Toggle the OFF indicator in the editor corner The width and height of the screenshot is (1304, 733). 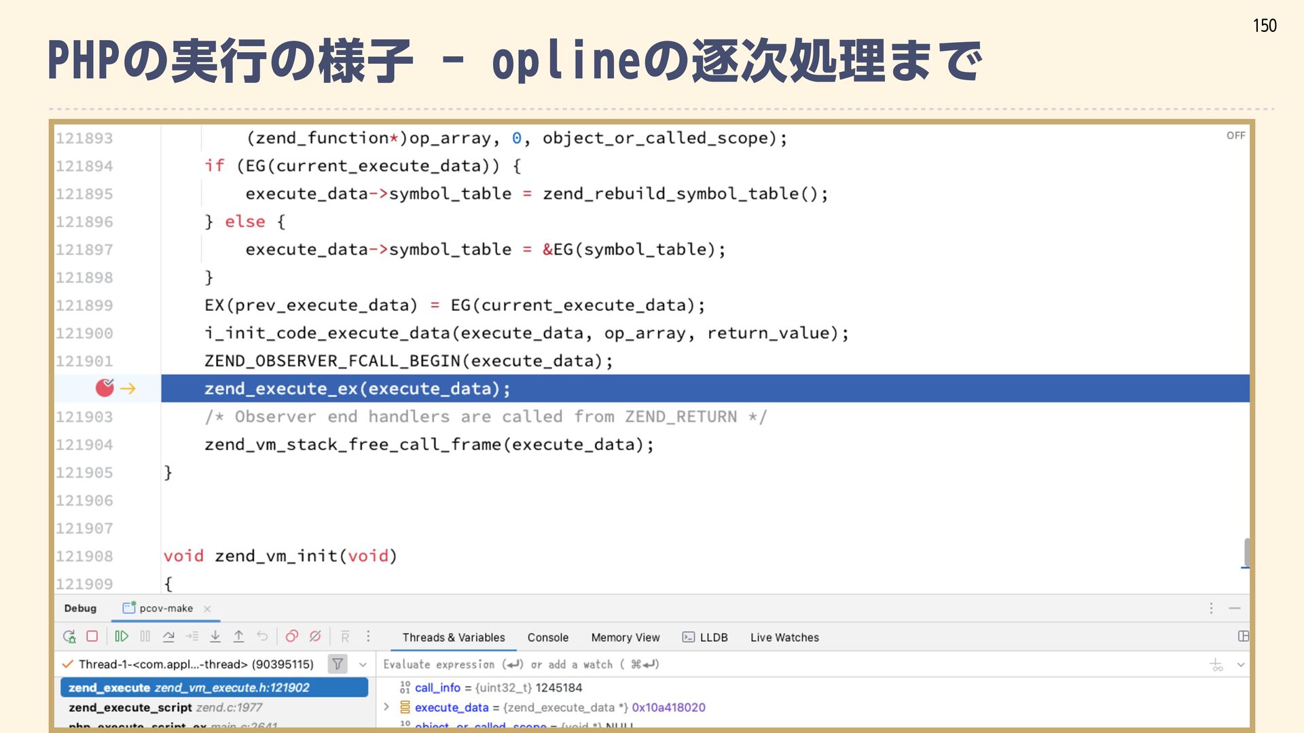pos(1235,136)
